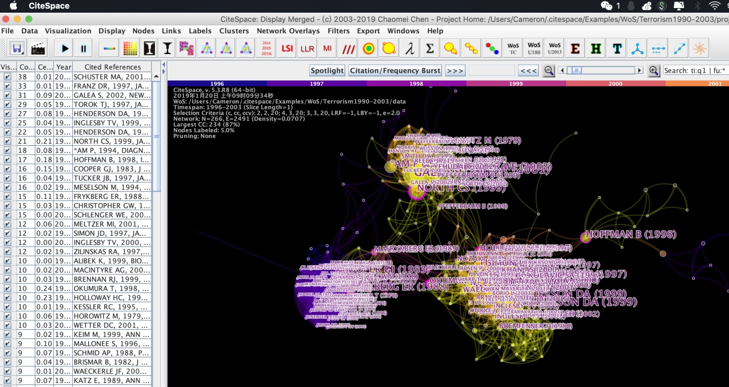Zoom in with the plus magnifier
This screenshot has height=387, width=729.
pyautogui.click(x=654, y=70)
